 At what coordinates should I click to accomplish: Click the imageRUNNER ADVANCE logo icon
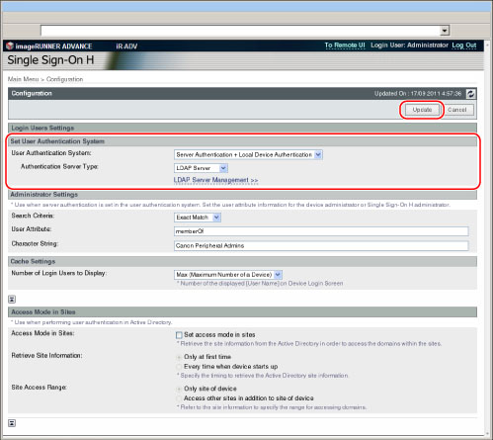pos(10,45)
